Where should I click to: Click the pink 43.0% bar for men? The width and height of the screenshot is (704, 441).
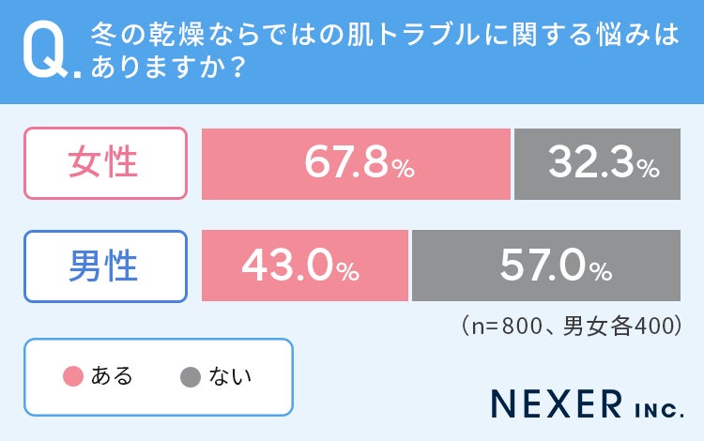(306, 266)
